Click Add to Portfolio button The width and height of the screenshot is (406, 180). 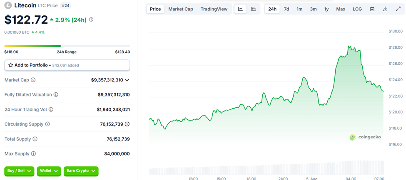click(67, 65)
